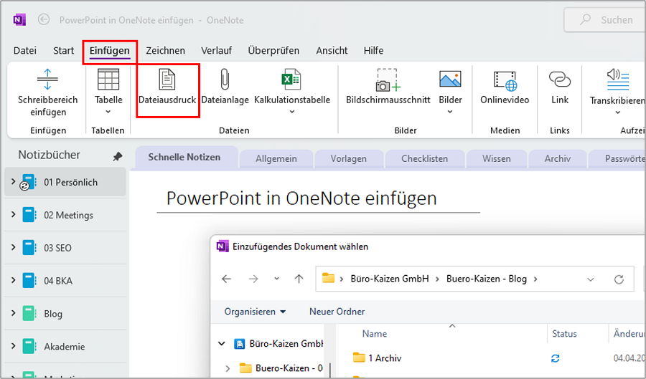Go up one folder level in dialog

point(299,279)
